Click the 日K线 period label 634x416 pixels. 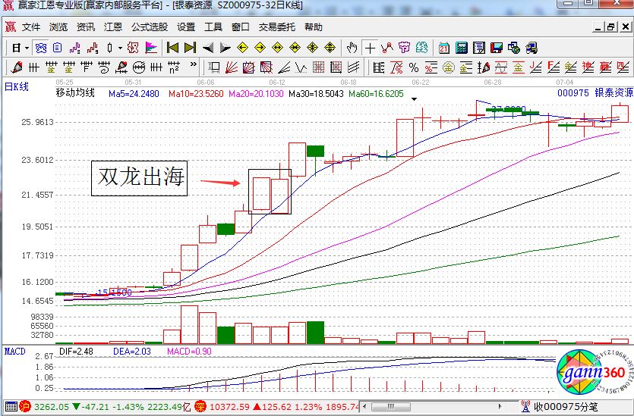(17, 86)
